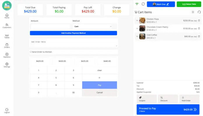This screenshot has width=203, height=116.
Task: Tap keypad number 9
Action: (73, 85)
